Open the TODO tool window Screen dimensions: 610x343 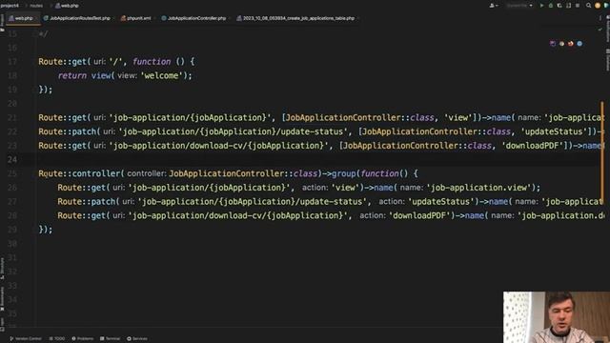pyautogui.click(x=57, y=339)
